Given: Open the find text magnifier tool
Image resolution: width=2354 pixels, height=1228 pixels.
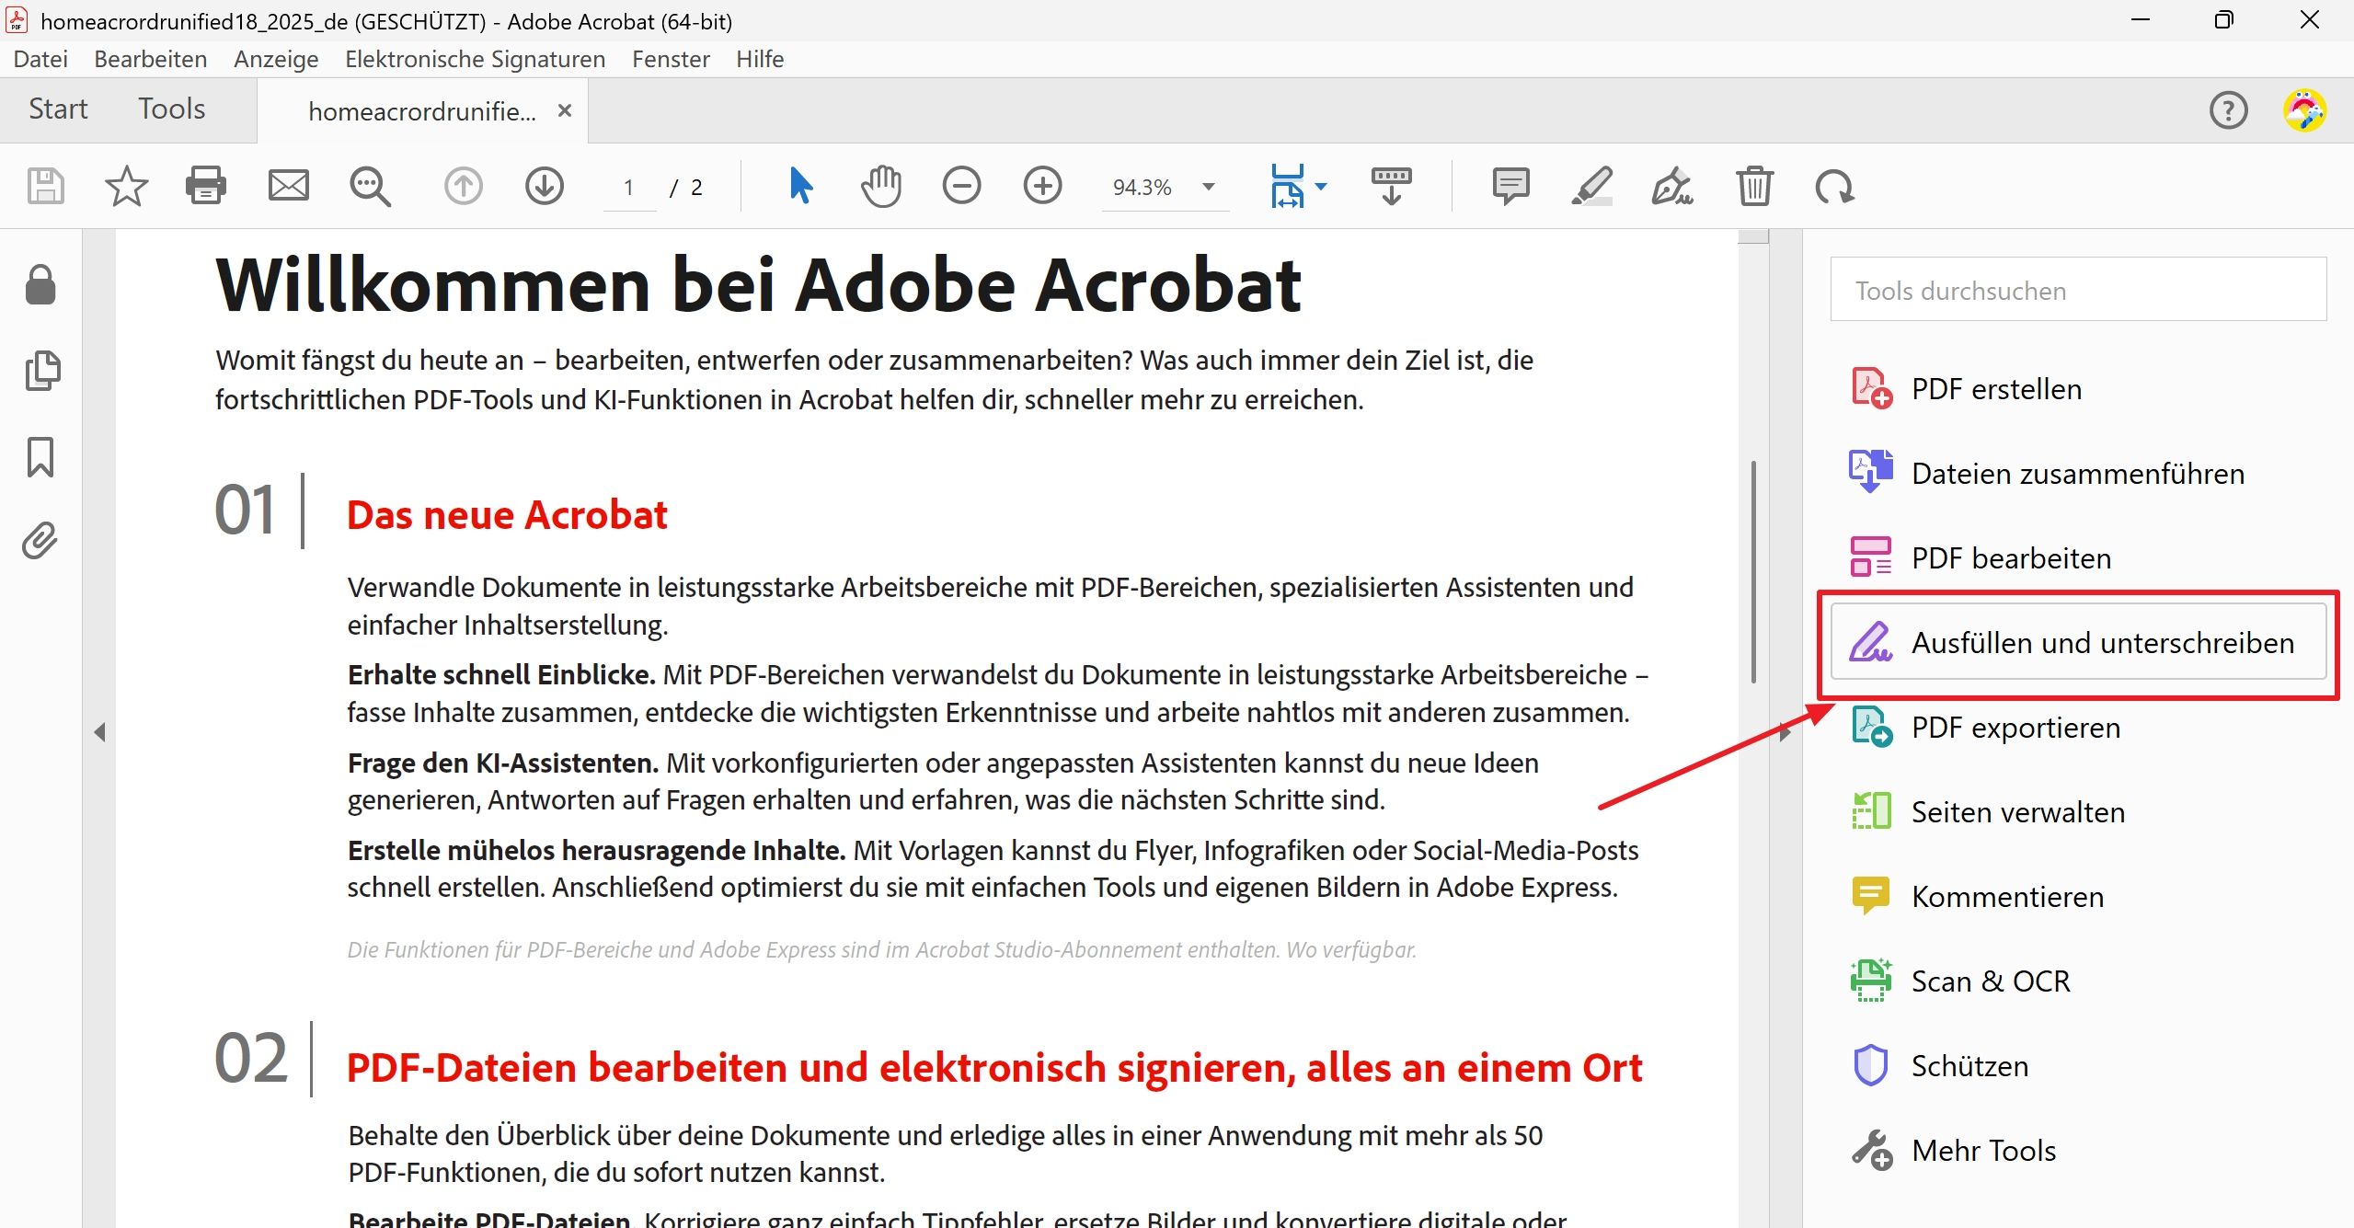Looking at the screenshot, I should [370, 187].
